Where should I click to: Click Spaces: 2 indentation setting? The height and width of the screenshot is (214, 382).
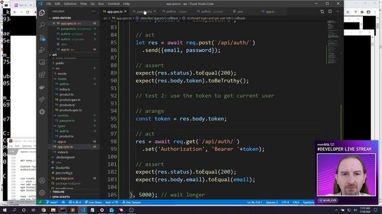coord(272,202)
